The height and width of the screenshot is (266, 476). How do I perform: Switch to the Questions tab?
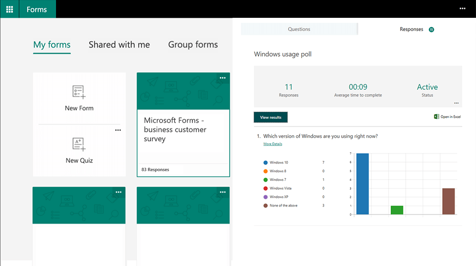click(299, 29)
